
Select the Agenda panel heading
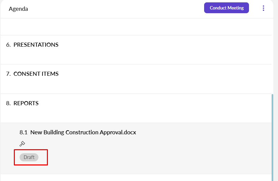pos(18,9)
